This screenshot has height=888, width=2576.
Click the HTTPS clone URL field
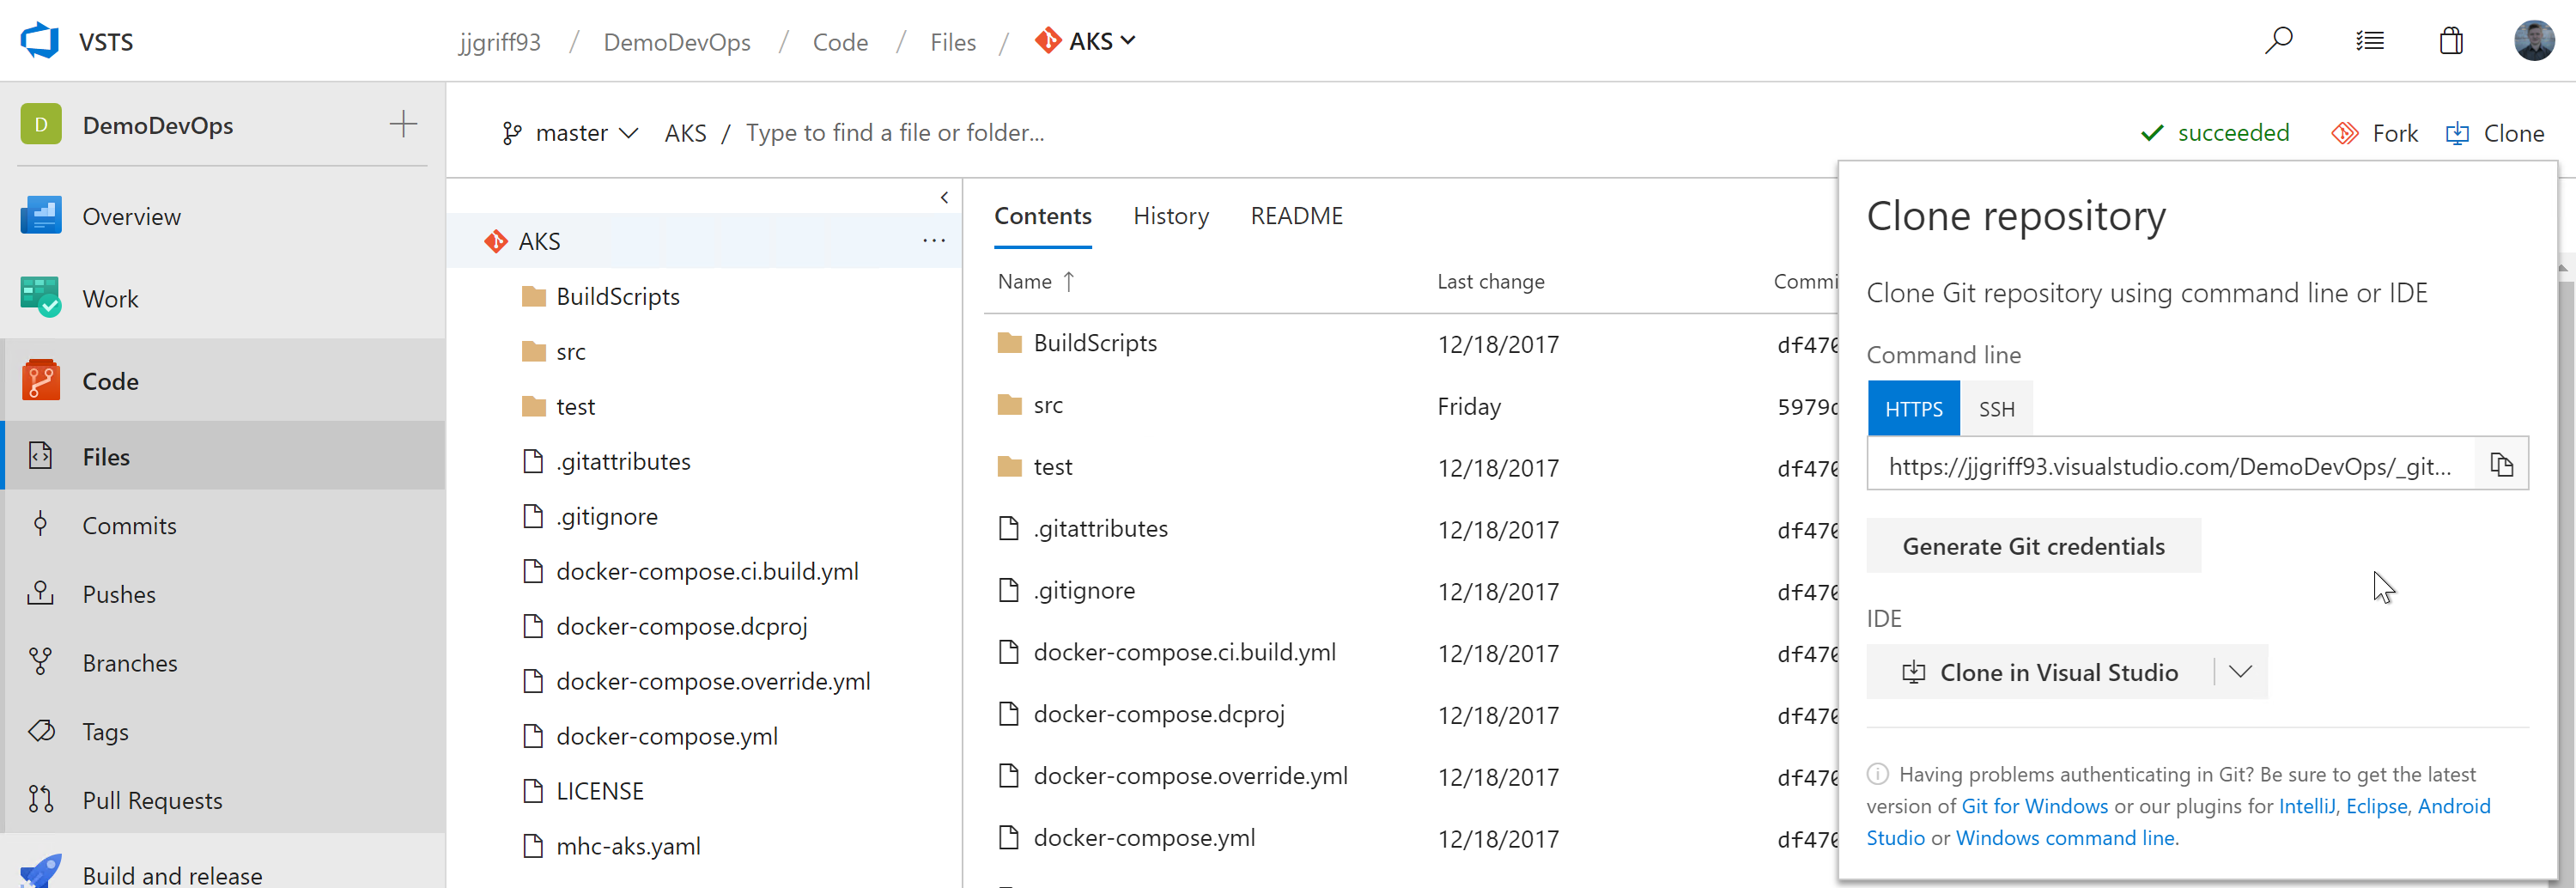(2170, 465)
